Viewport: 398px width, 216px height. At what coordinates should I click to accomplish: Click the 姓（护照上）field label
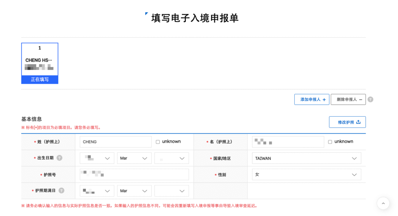point(49,142)
